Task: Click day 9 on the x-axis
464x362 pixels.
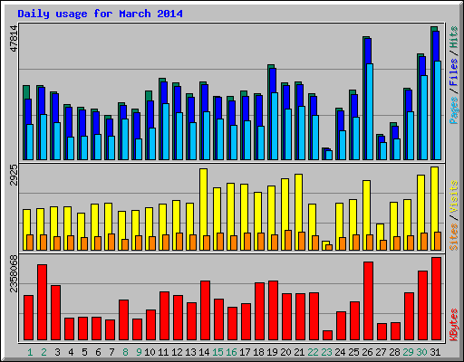Action: pyautogui.click(x=139, y=352)
